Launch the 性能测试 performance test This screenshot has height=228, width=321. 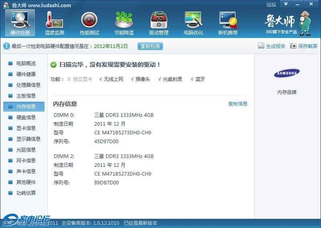coord(89,23)
